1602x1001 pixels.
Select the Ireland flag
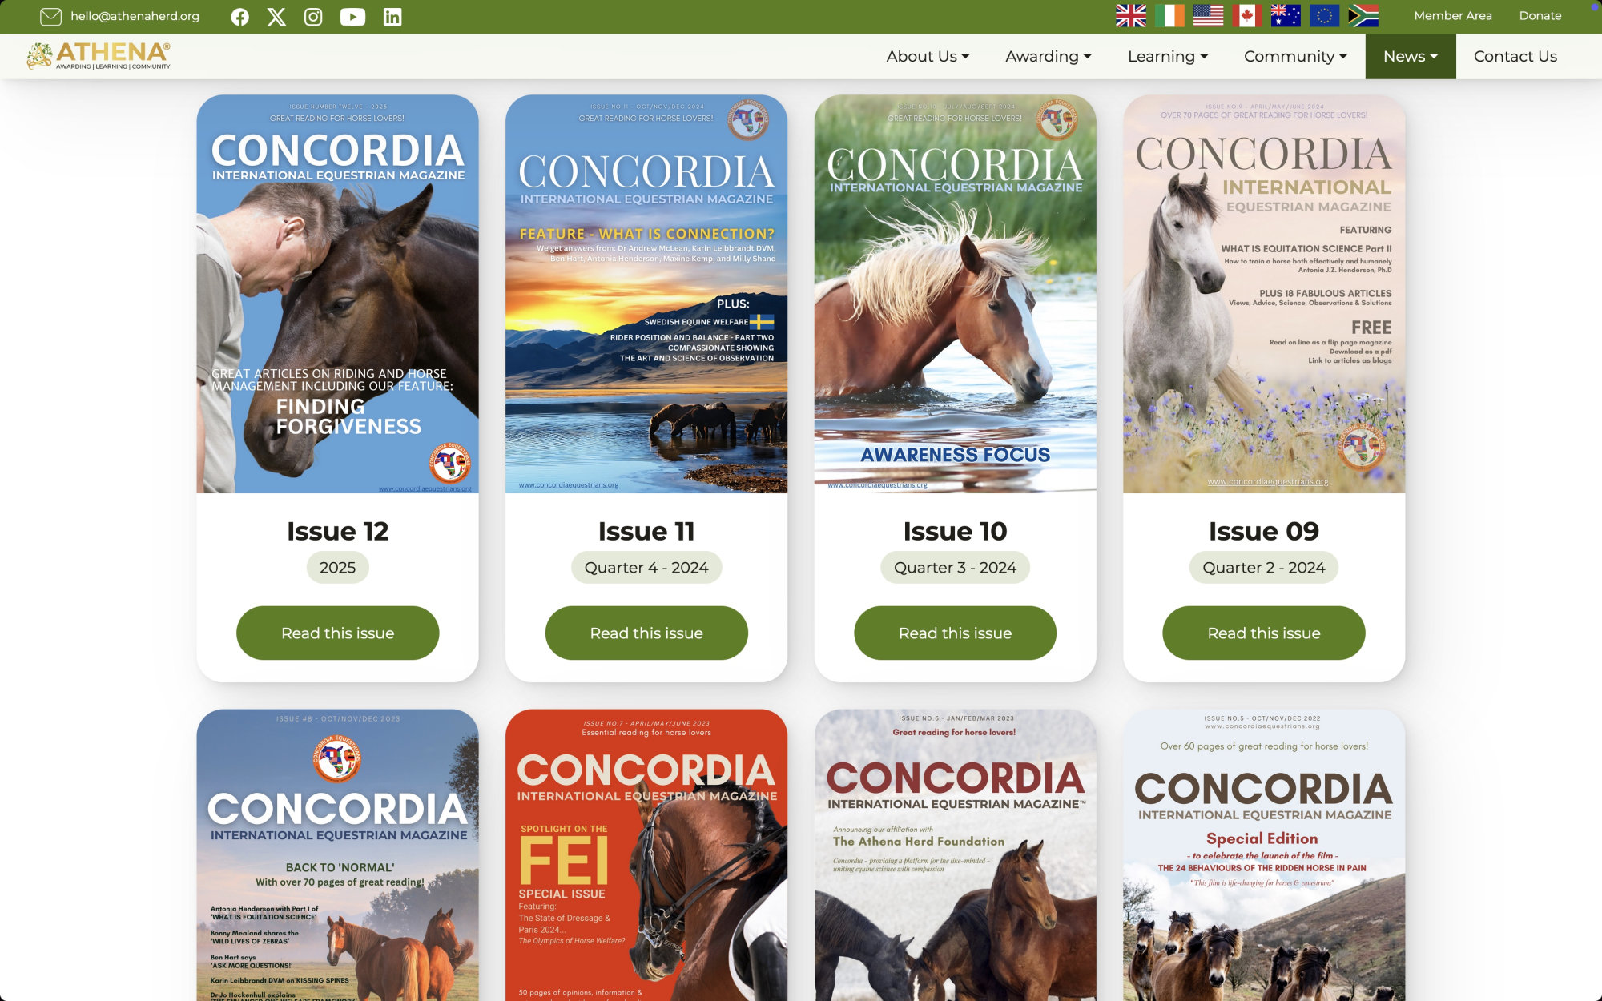(x=1169, y=16)
